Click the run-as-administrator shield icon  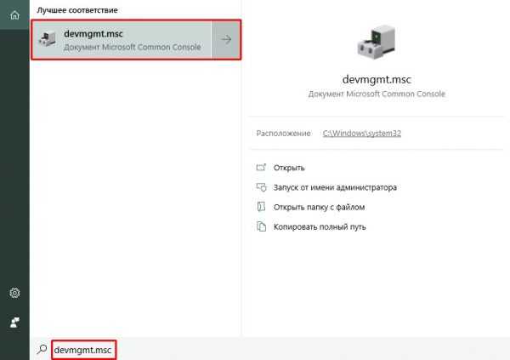pos(261,187)
